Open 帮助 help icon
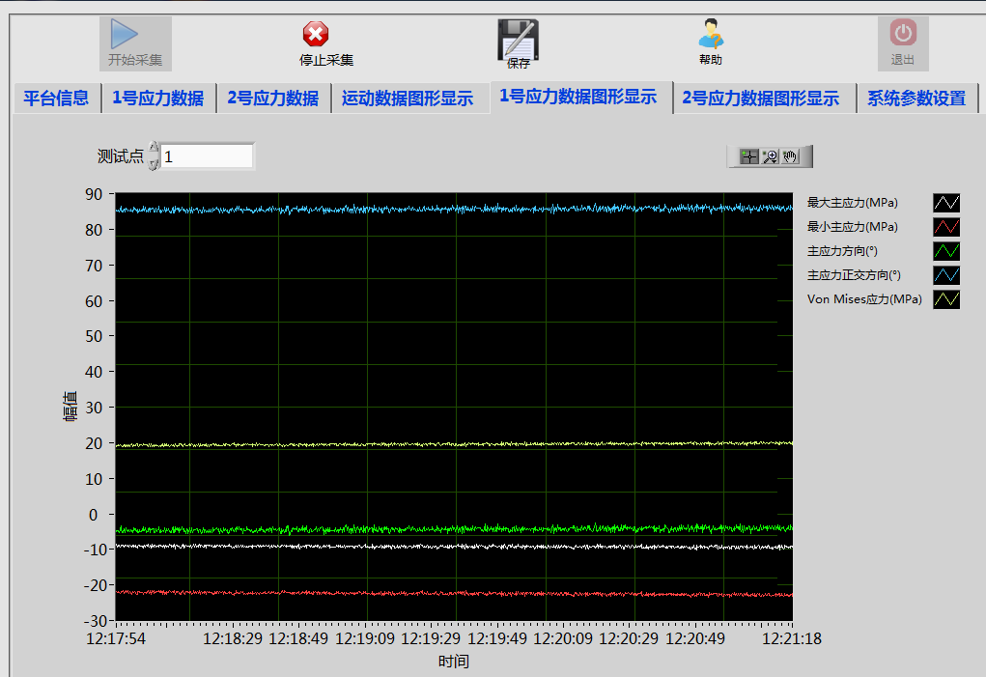The height and width of the screenshot is (677, 986). [711, 34]
